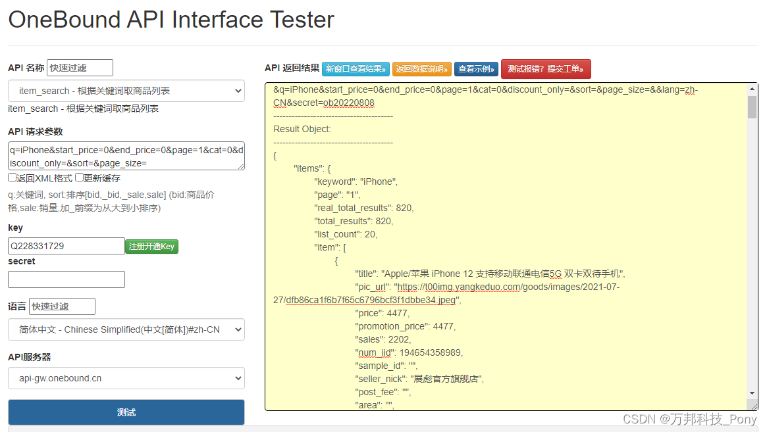Image resolution: width=767 pixels, height=432 pixels.
Task: Click the key field containing Q228331729
Action: pyautogui.click(x=66, y=246)
